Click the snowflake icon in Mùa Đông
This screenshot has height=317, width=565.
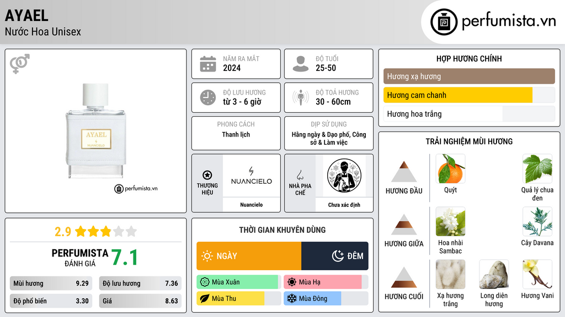tap(292, 298)
